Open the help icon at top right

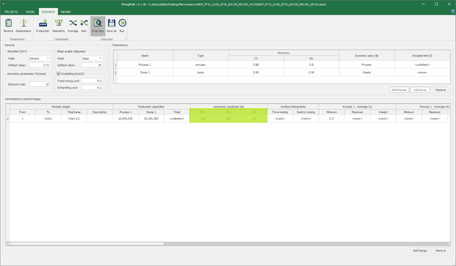point(450,11)
